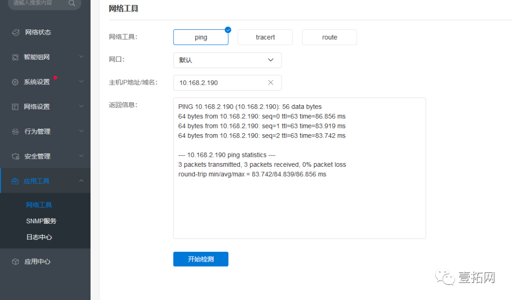Click the 网络设置 icon in sidebar
The height and width of the screenshot is (300, 512).
[15, 107]
